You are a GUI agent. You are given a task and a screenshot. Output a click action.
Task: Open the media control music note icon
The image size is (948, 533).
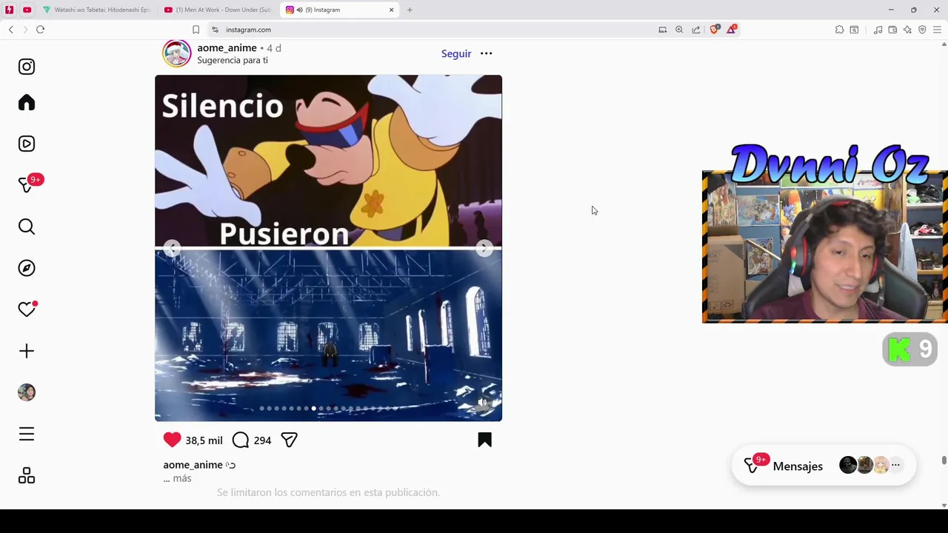[x=878, y=30]
